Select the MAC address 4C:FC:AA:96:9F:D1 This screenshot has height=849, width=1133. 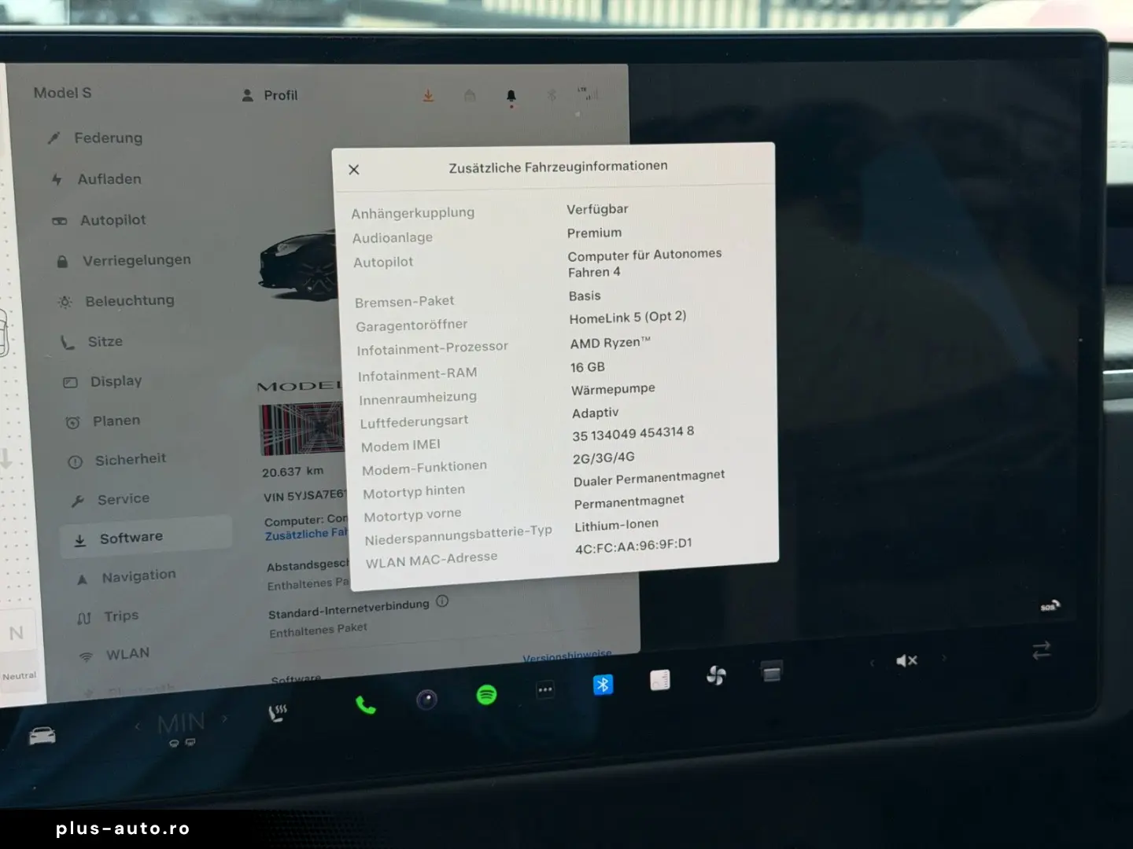point(633,546)
